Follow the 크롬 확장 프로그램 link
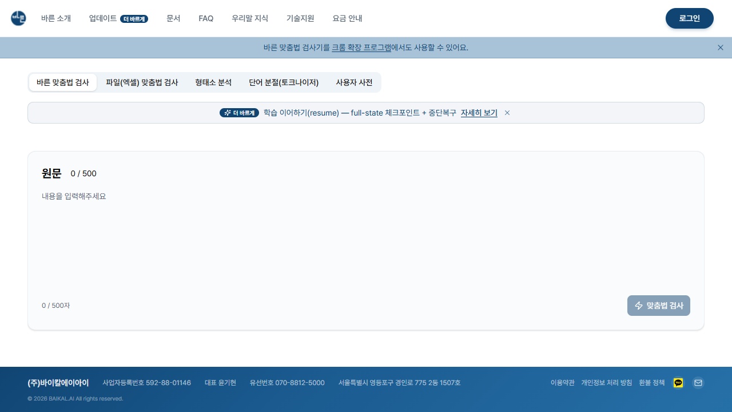The image size is (732, 412). coord(361,47)
